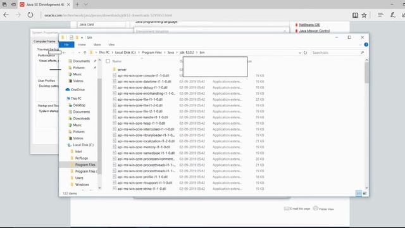Click Properties icon in quick access toolbar
This screenshot has width=405, height=228.
72,37
